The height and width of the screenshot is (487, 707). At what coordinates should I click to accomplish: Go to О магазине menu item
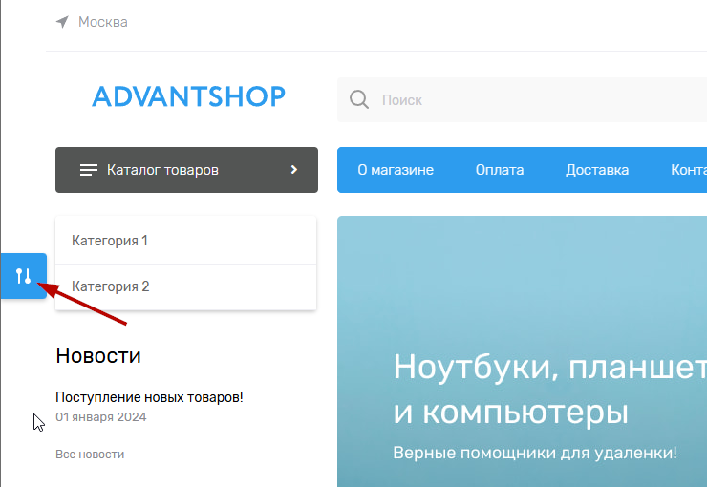pyautogui.click(x=396, y=170)
